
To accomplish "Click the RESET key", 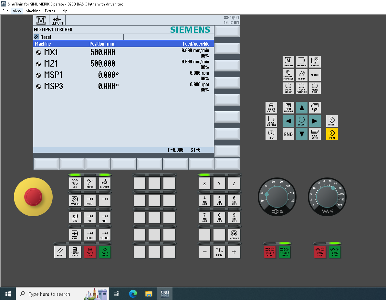I will point(60,252).
